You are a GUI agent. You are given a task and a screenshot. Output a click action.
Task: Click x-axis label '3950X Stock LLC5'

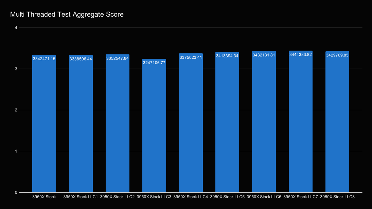227,197
